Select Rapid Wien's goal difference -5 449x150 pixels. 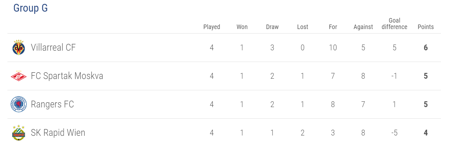(395, 133)
